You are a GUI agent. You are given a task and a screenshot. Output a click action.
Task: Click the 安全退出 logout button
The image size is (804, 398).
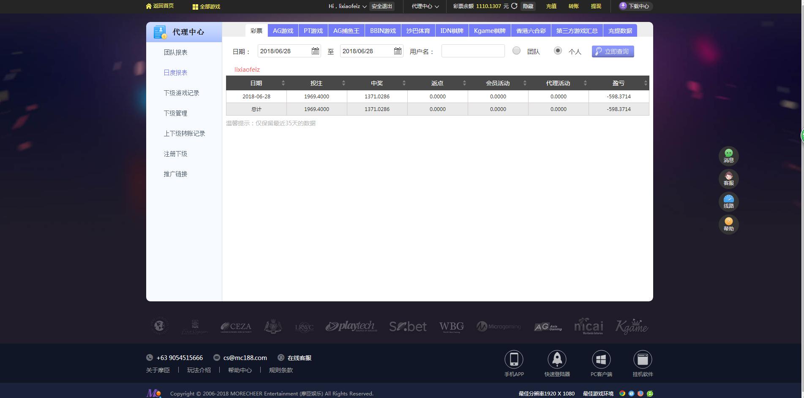pyautogui.click(x=381, y=6)
